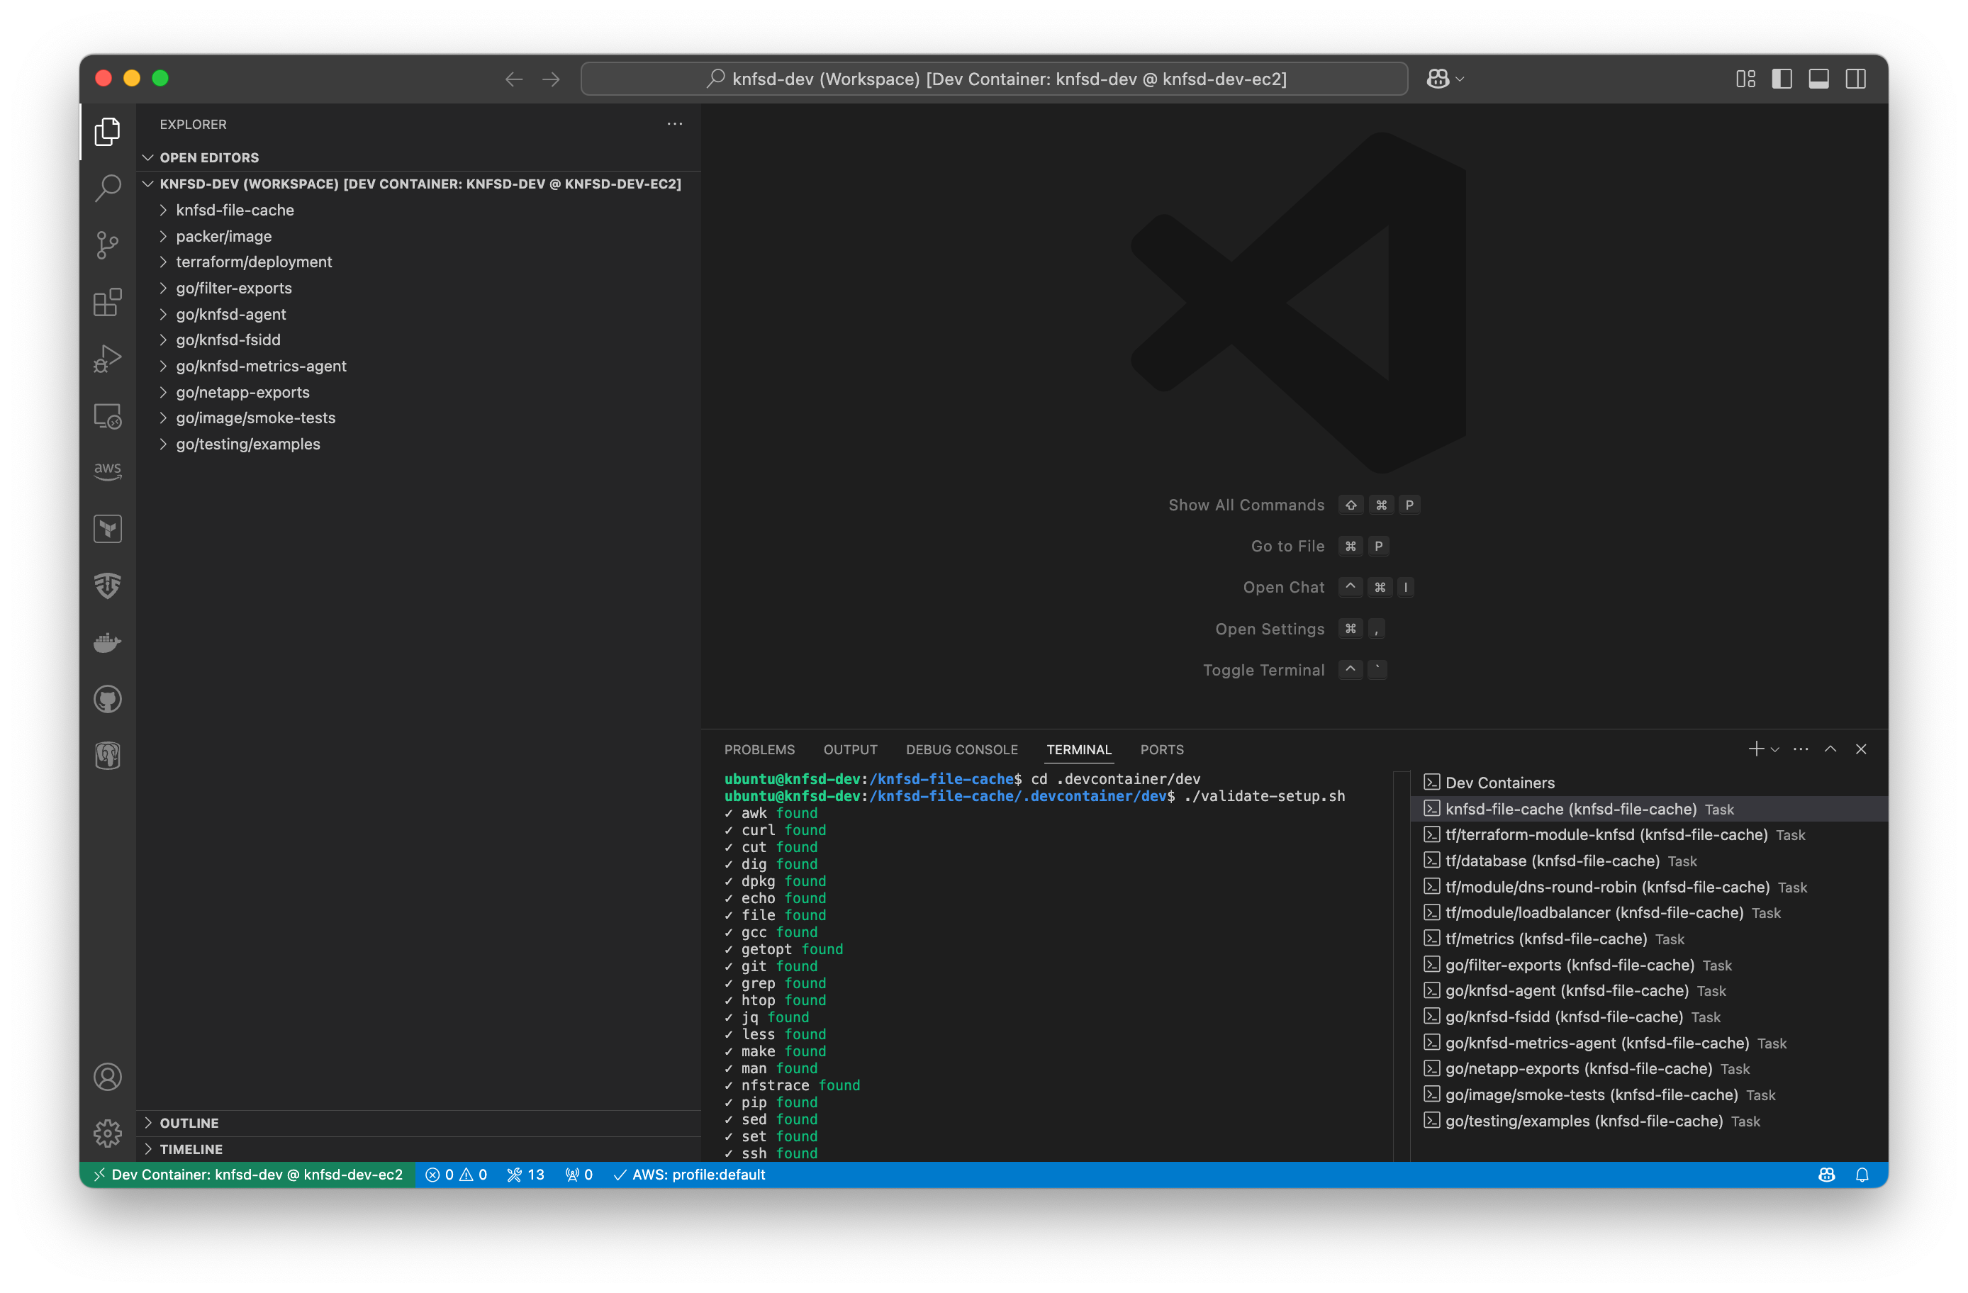Open the Extensions view icon
This screenshot has height=1293, width=1968.
(108, 302)
